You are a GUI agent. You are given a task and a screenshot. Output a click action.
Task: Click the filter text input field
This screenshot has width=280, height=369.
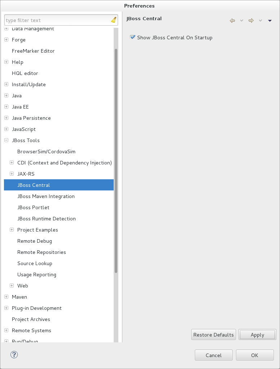click(x=58, y=20)
